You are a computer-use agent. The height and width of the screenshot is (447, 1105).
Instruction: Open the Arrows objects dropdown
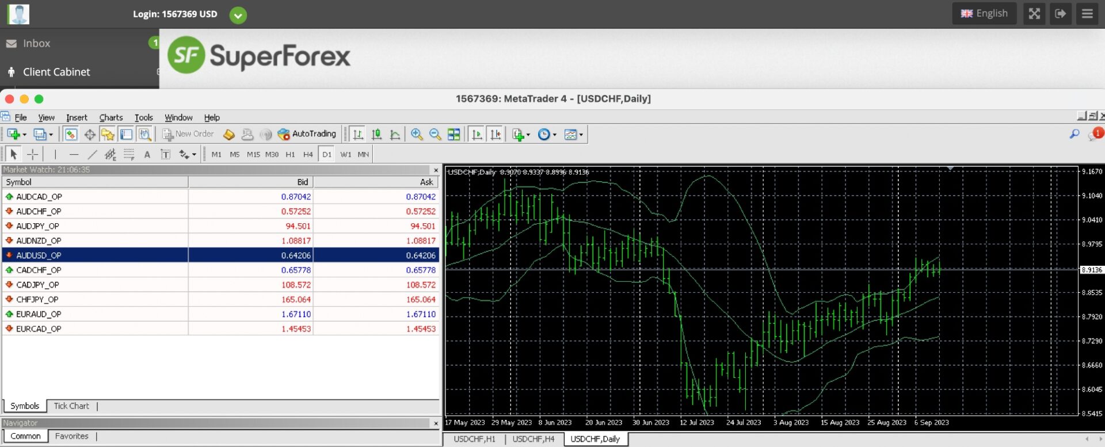point(188,154)
